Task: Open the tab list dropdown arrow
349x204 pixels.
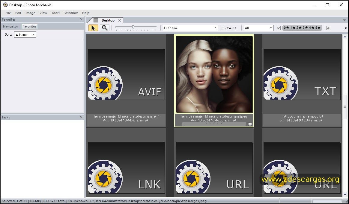Action: coord(345,20)
